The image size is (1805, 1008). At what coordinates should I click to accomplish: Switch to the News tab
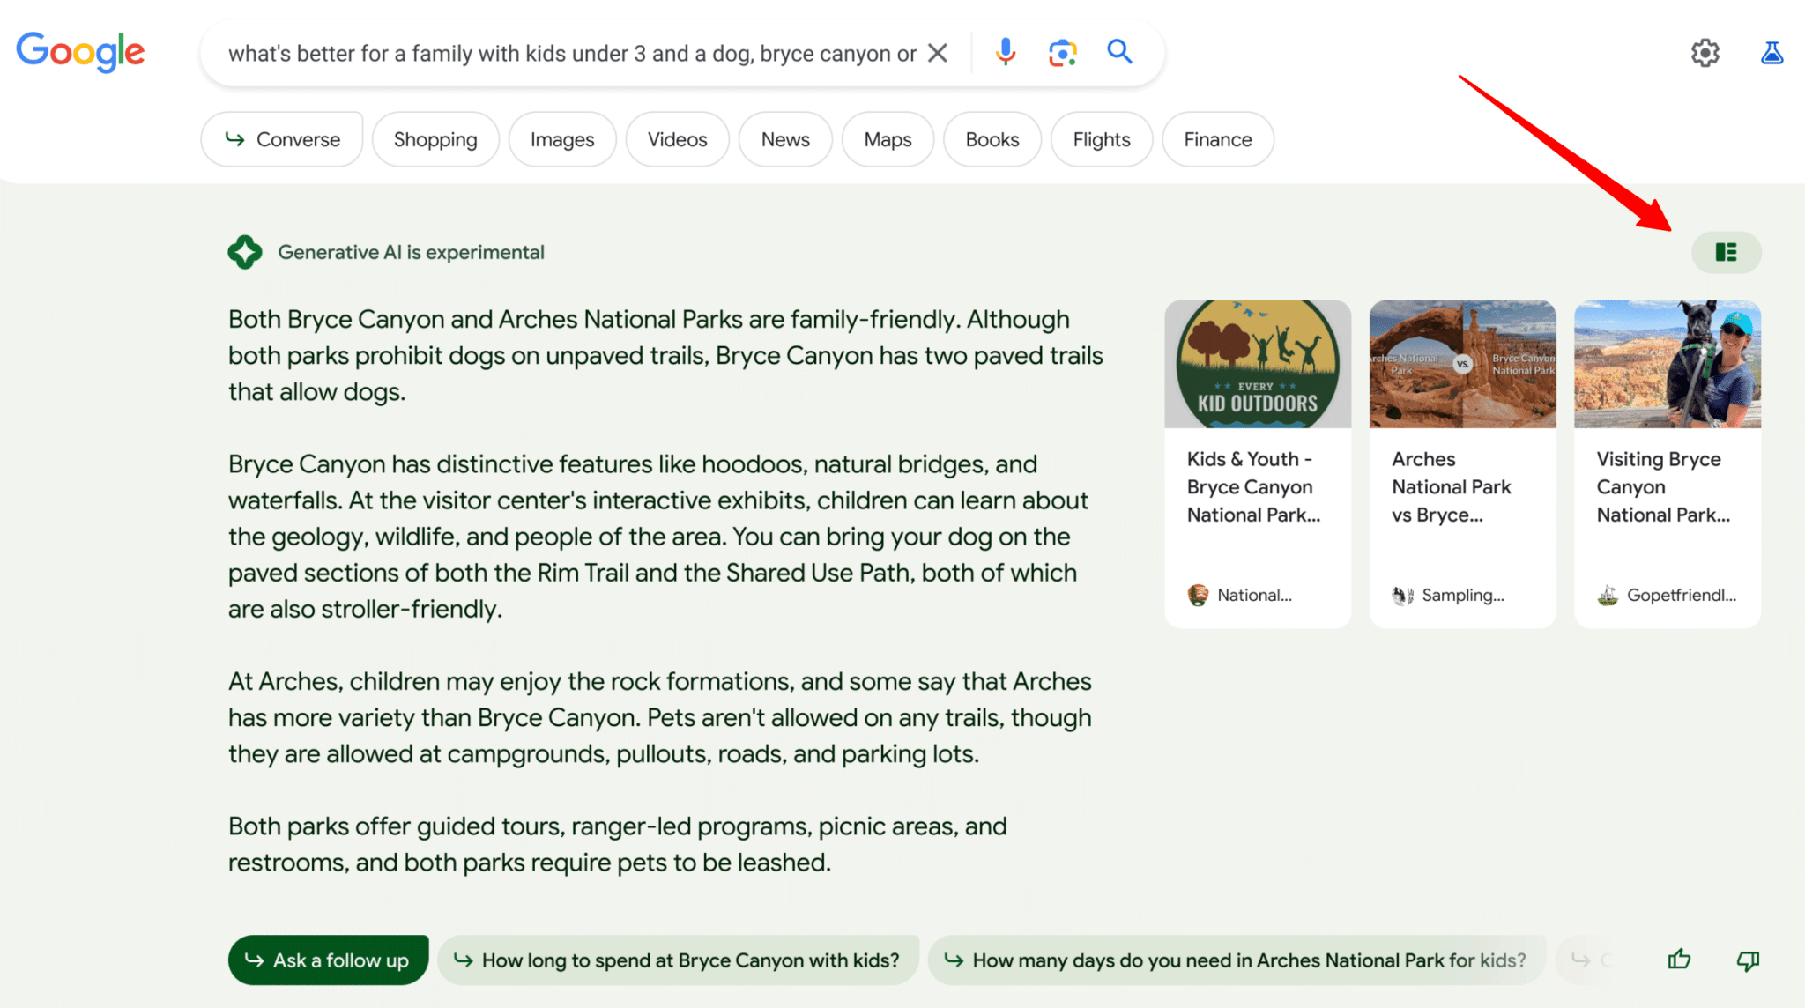point(784,138)
